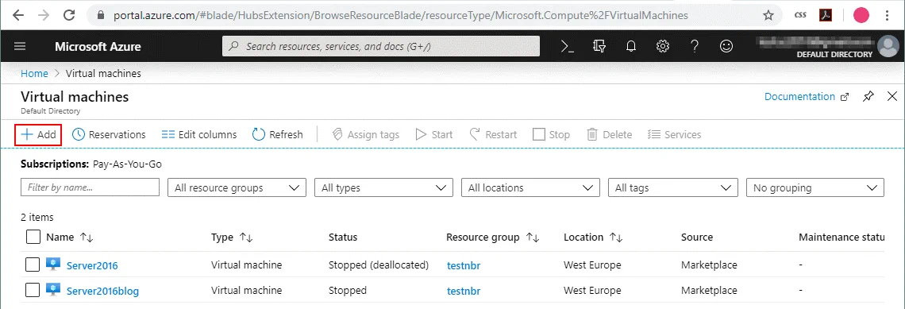Click the Status column header

(x=343, y=238)
